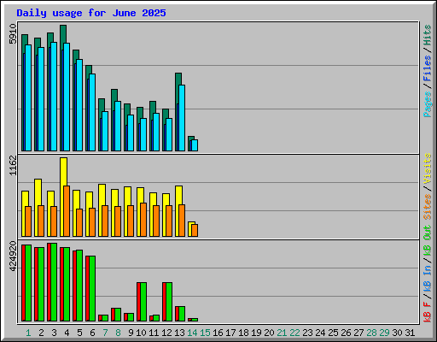
Task: Click the "Daily usage for June 2025" title
Action: (91, 13)
